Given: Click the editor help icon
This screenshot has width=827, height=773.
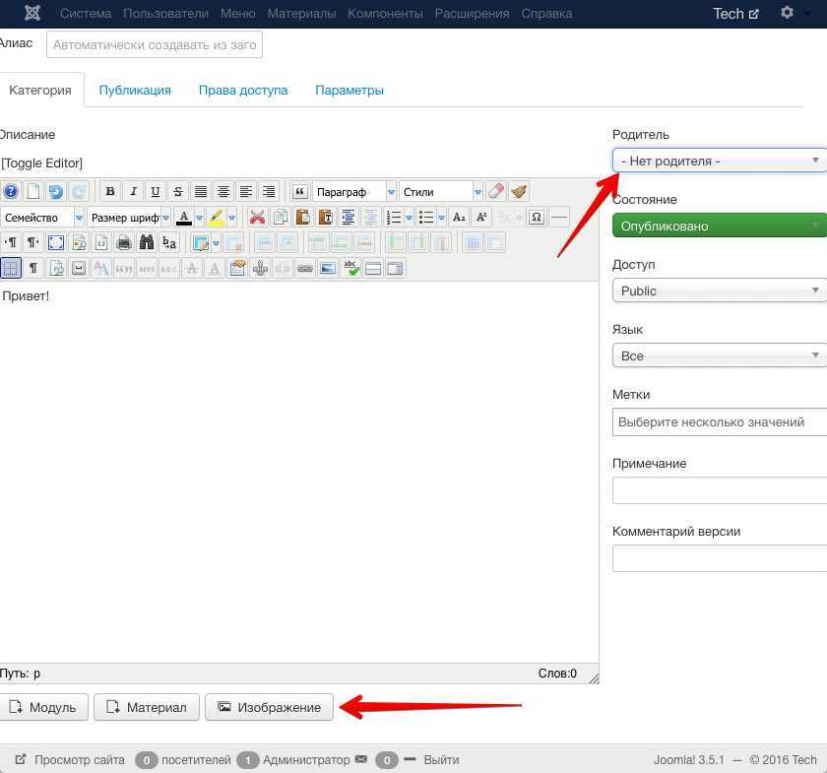Looking at the screenshot, I should tap(11, 192).
